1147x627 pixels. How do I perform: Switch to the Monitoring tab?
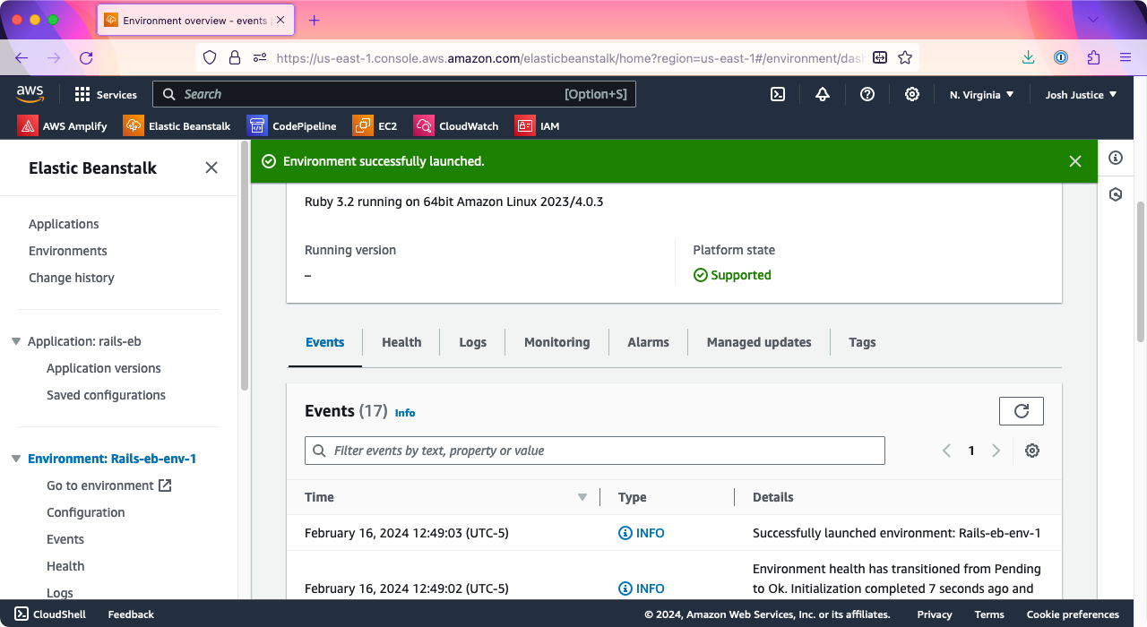[x=556, y=342]
